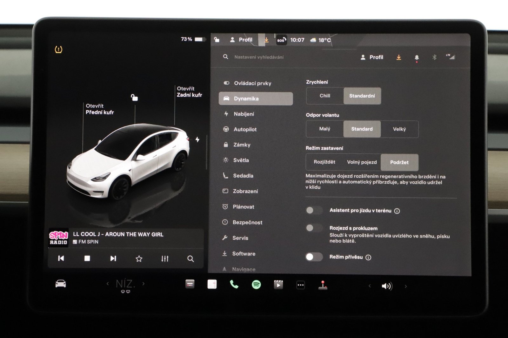Toggle Rozjezd s prokluzem switch

pos(314,228)
